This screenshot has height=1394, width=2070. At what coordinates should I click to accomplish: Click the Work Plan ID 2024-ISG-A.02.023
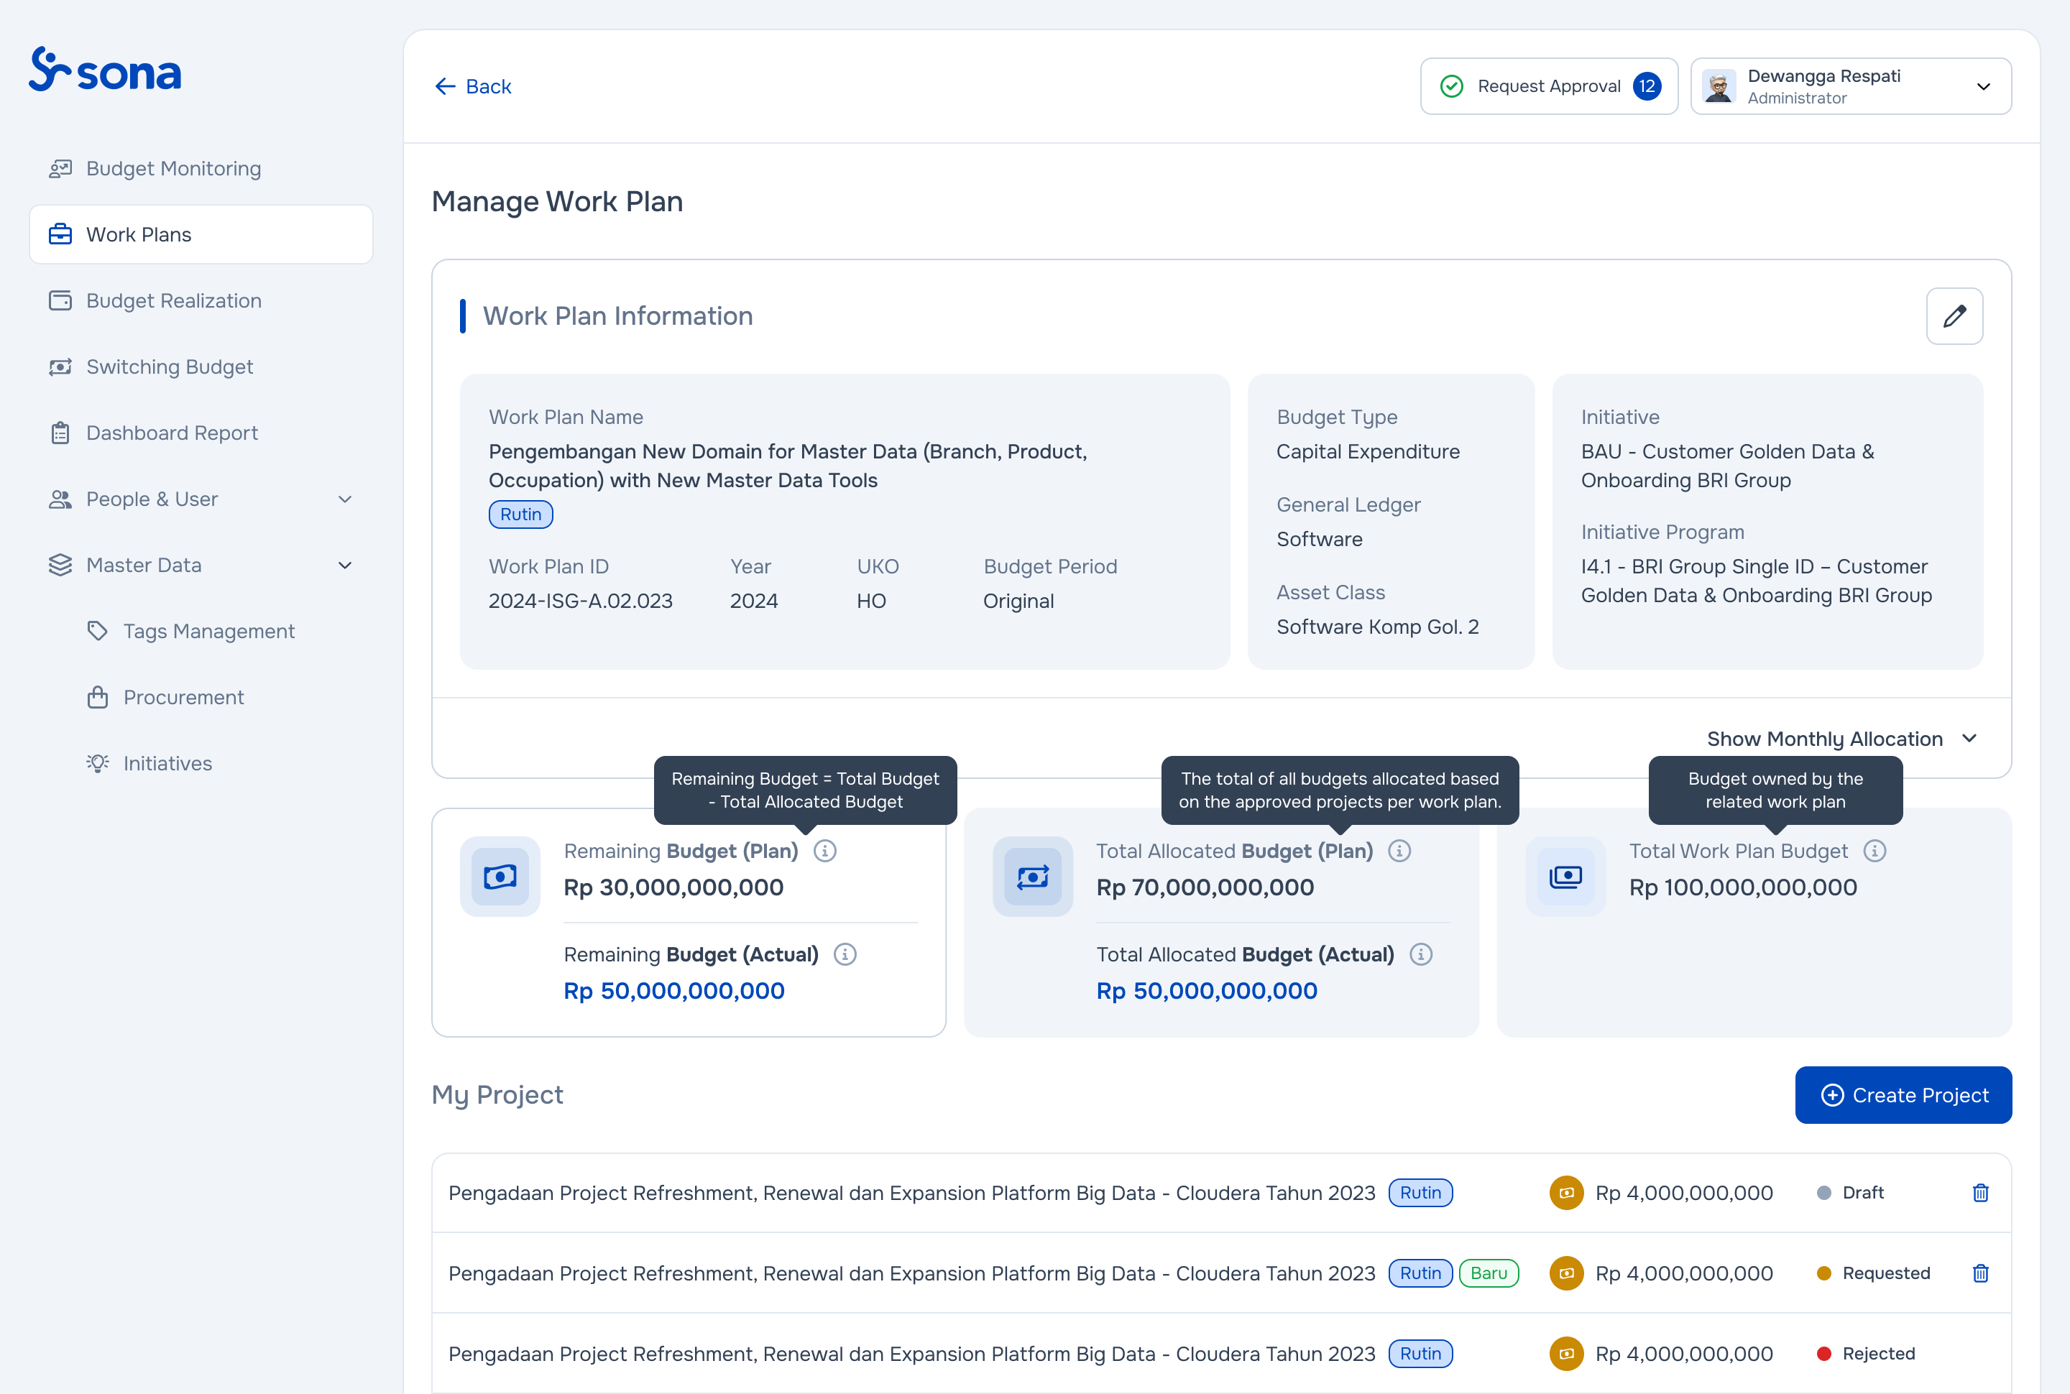pyautogui.click(x=581, y=601)
